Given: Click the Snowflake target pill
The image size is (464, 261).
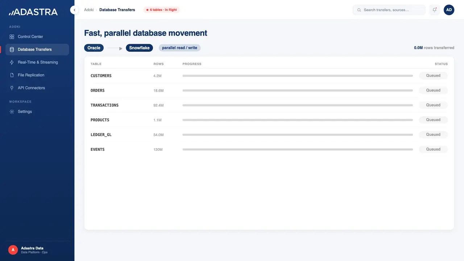Looking at the screenshot, I should coord(140,48).
